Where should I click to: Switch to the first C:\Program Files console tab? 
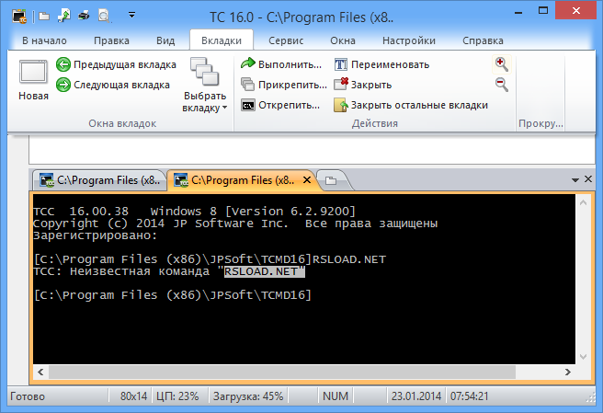(100, 180)
